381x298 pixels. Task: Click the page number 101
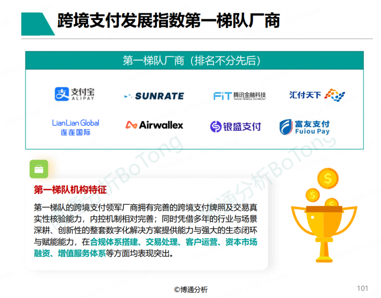pyautogui.click(x=362, y=288)
